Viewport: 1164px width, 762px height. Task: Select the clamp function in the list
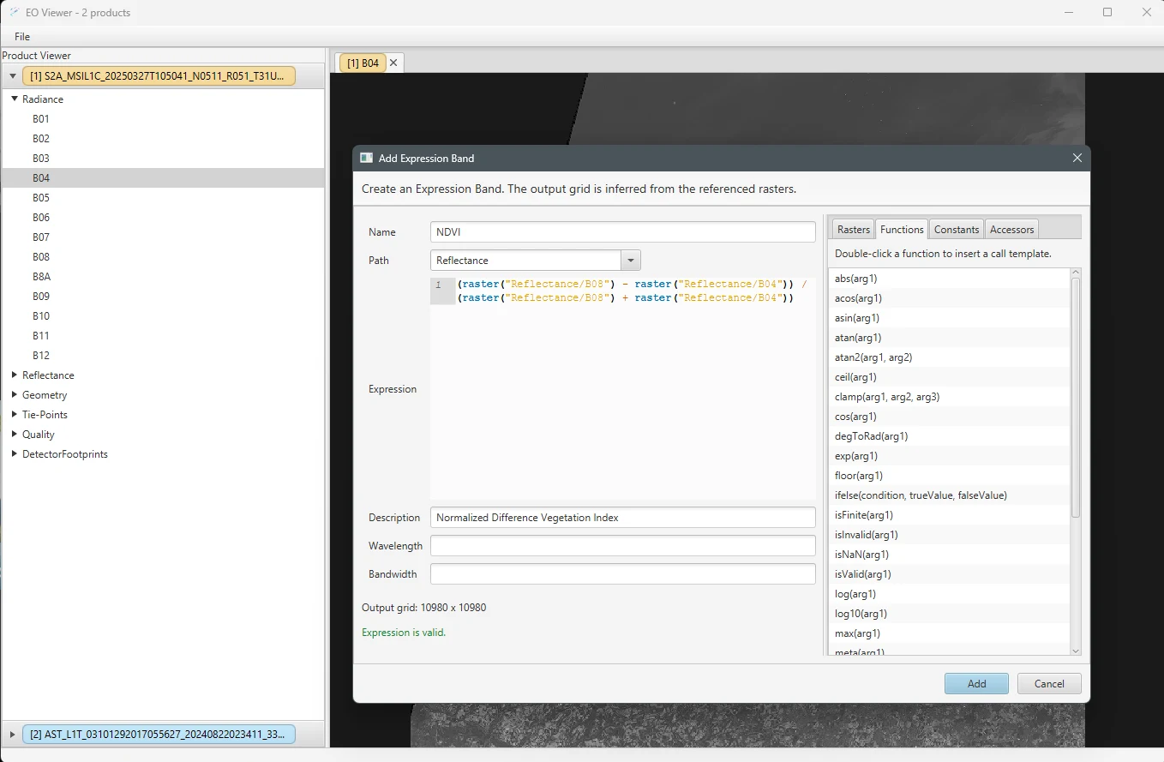(x=950, y=397)
